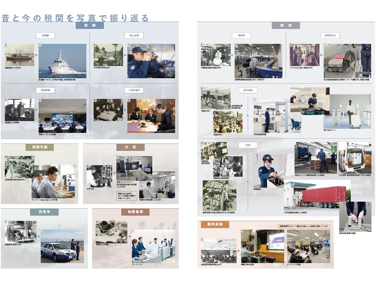Open the surveillance camera control room photo
This screenshot has height=282, width=376.
click(x=62, y=116)
